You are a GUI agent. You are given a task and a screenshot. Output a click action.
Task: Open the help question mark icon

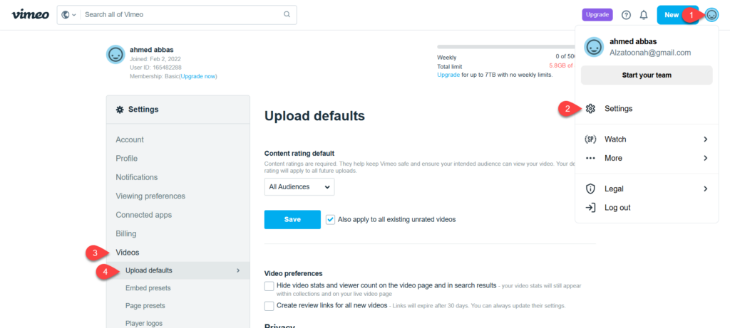(626, 15)
